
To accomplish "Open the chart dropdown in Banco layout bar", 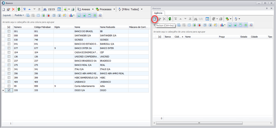I will 72,15.
